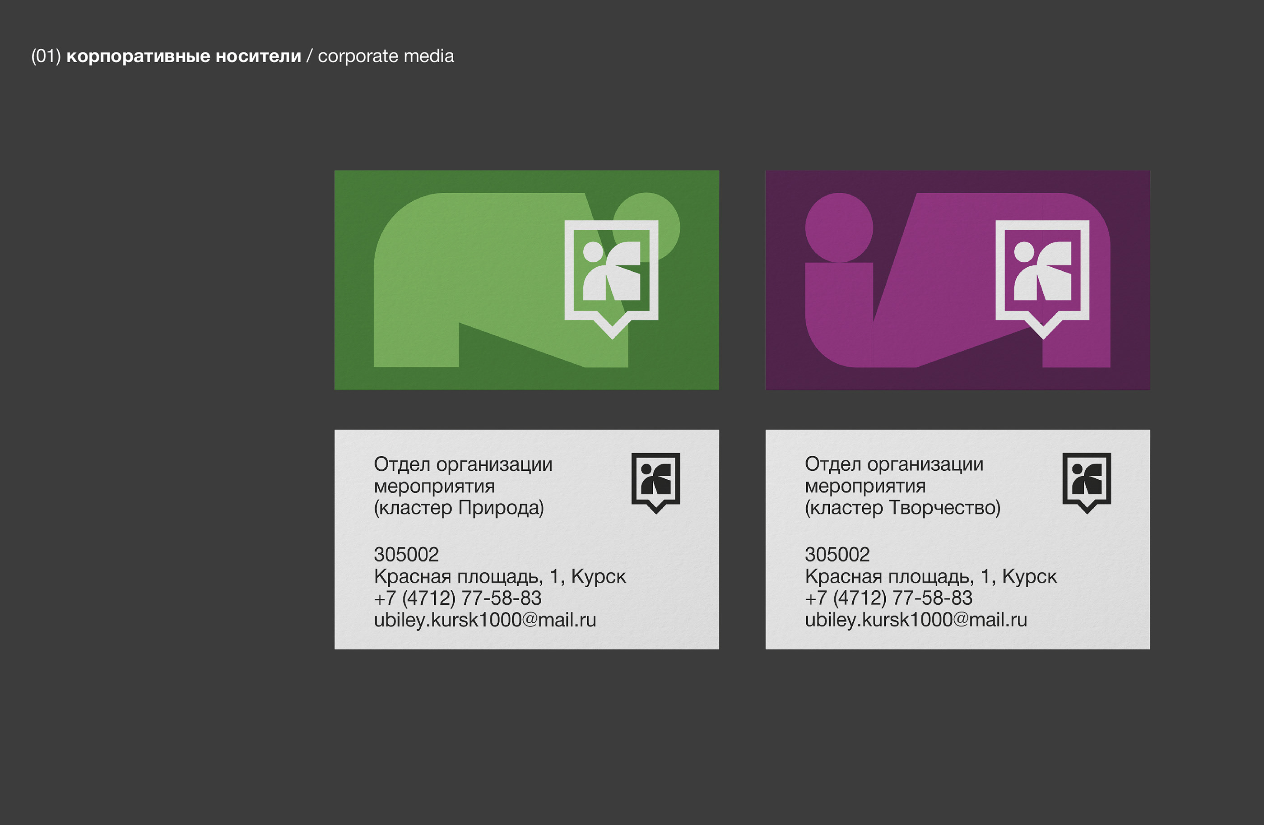This screenshot has height=825, width=1264.
Task: Click the magenta circle on purple card
Action: (839, 227)
